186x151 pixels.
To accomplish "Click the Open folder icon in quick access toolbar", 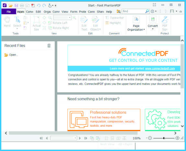I will (x=11, y=6).
